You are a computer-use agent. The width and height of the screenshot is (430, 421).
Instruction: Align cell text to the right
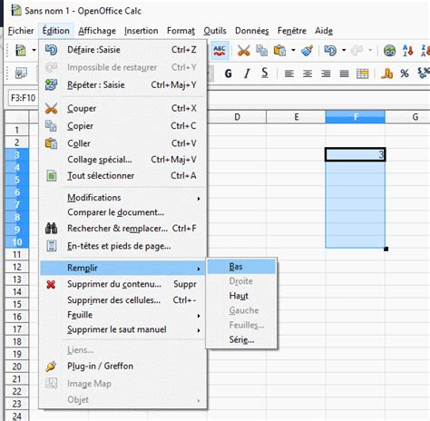326,73
